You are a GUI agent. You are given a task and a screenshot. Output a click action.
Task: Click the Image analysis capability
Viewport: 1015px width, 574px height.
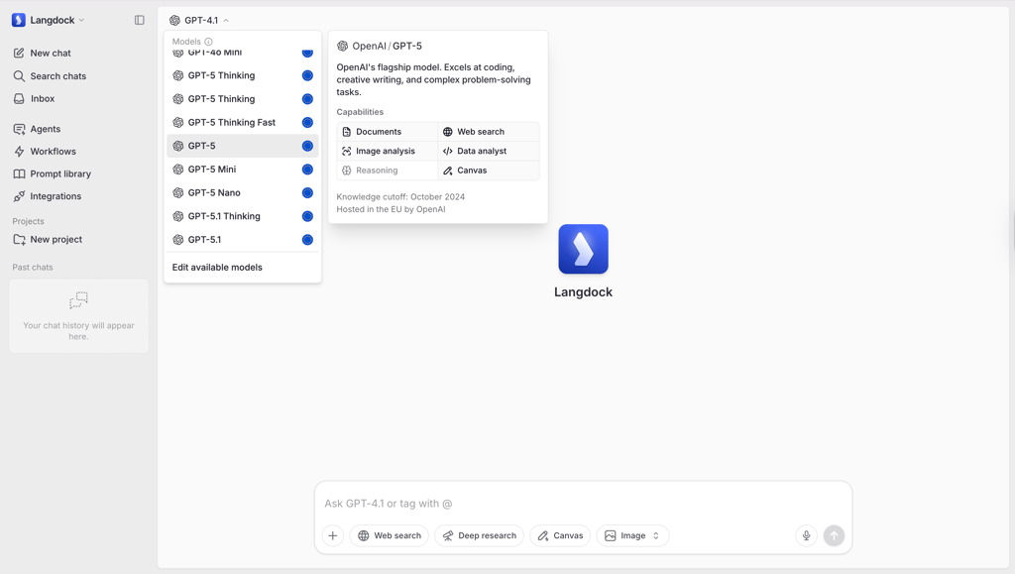[388, 151]
